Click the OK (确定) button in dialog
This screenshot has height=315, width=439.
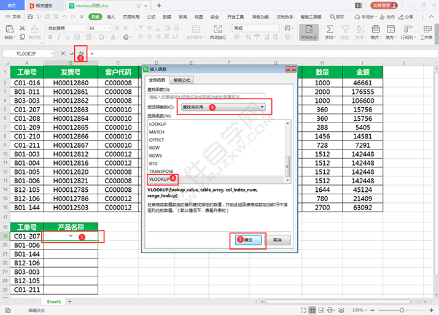pyautogui.click(x=248, y=240)
